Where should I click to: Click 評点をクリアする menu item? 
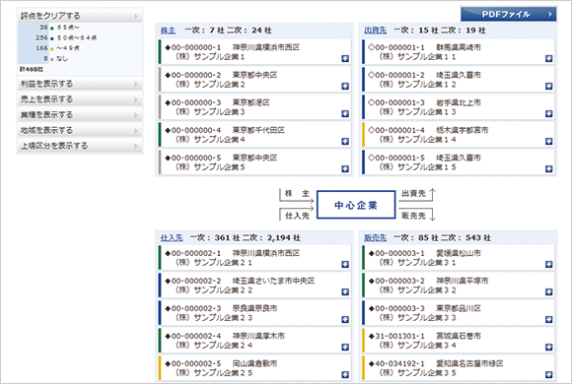[80, 16]
